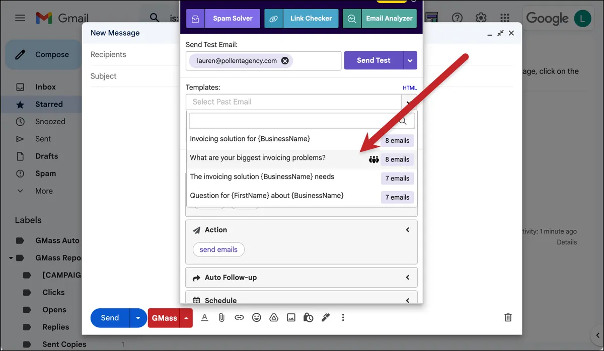Click the Gmail logo

point(63,18)
